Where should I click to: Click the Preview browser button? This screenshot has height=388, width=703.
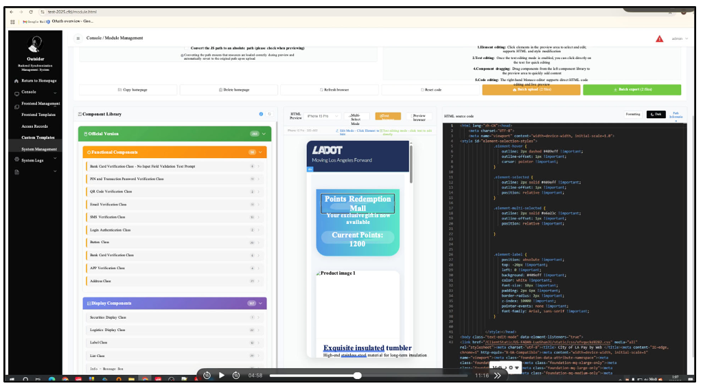point(419,117)
